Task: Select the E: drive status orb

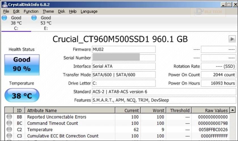Action: click(x=34, y=18)
